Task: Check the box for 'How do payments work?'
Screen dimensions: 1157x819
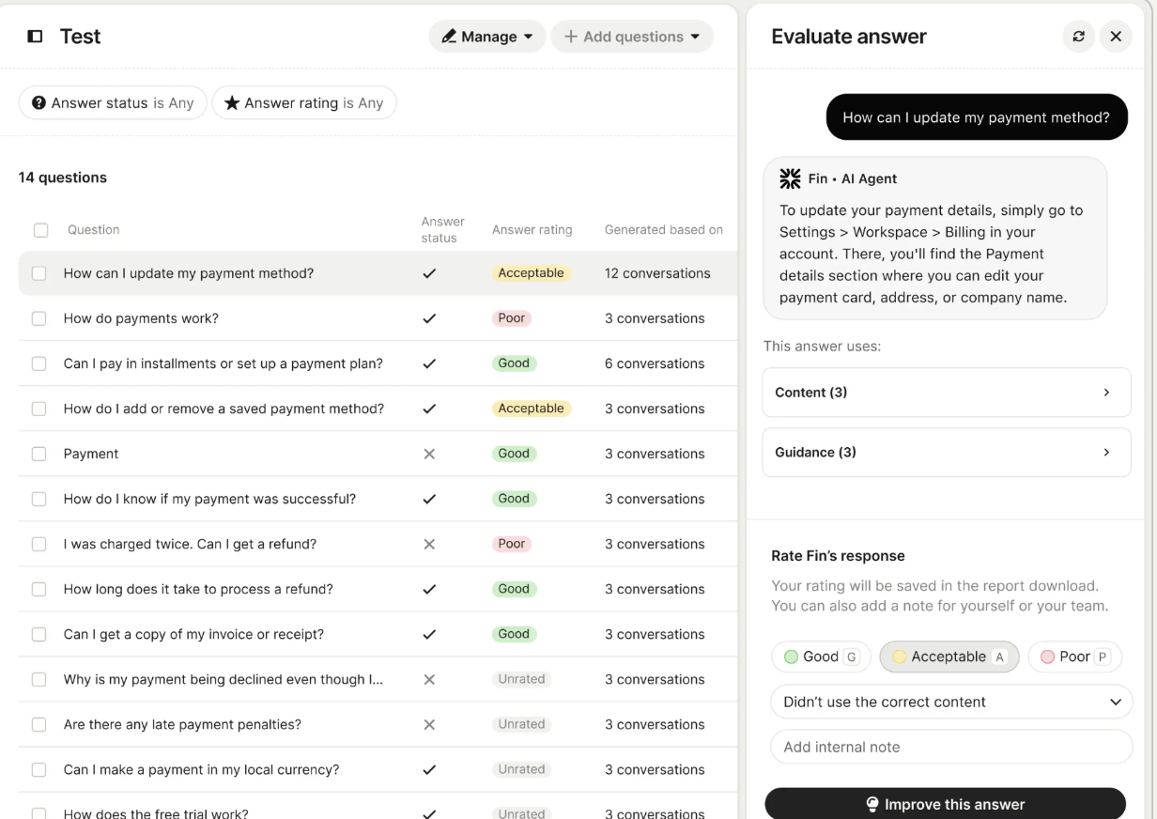Action: tap(39, 318)
